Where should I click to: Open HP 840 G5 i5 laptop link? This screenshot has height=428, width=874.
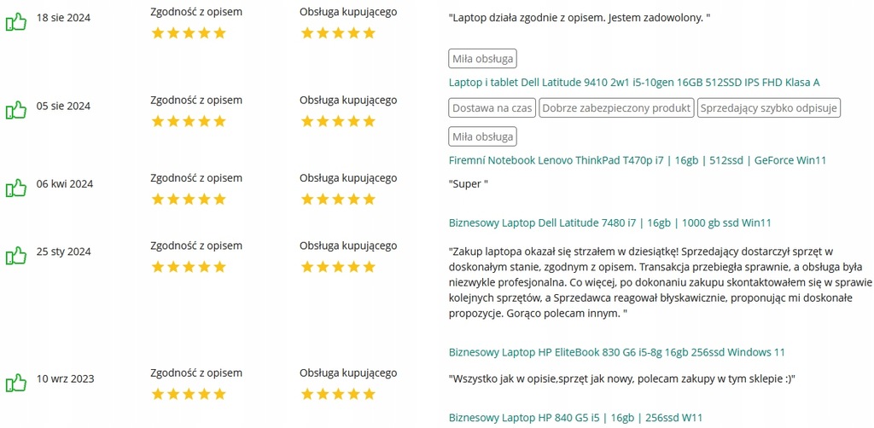coord(575,418)
